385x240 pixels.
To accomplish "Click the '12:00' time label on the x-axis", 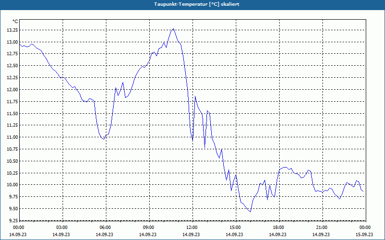I will coord(192,228).
